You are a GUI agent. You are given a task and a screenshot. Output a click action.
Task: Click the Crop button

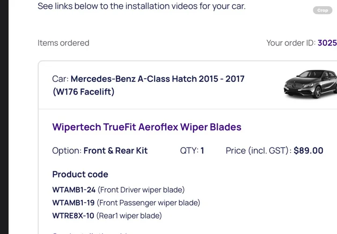pyautogui.click(x=322, y=10)
